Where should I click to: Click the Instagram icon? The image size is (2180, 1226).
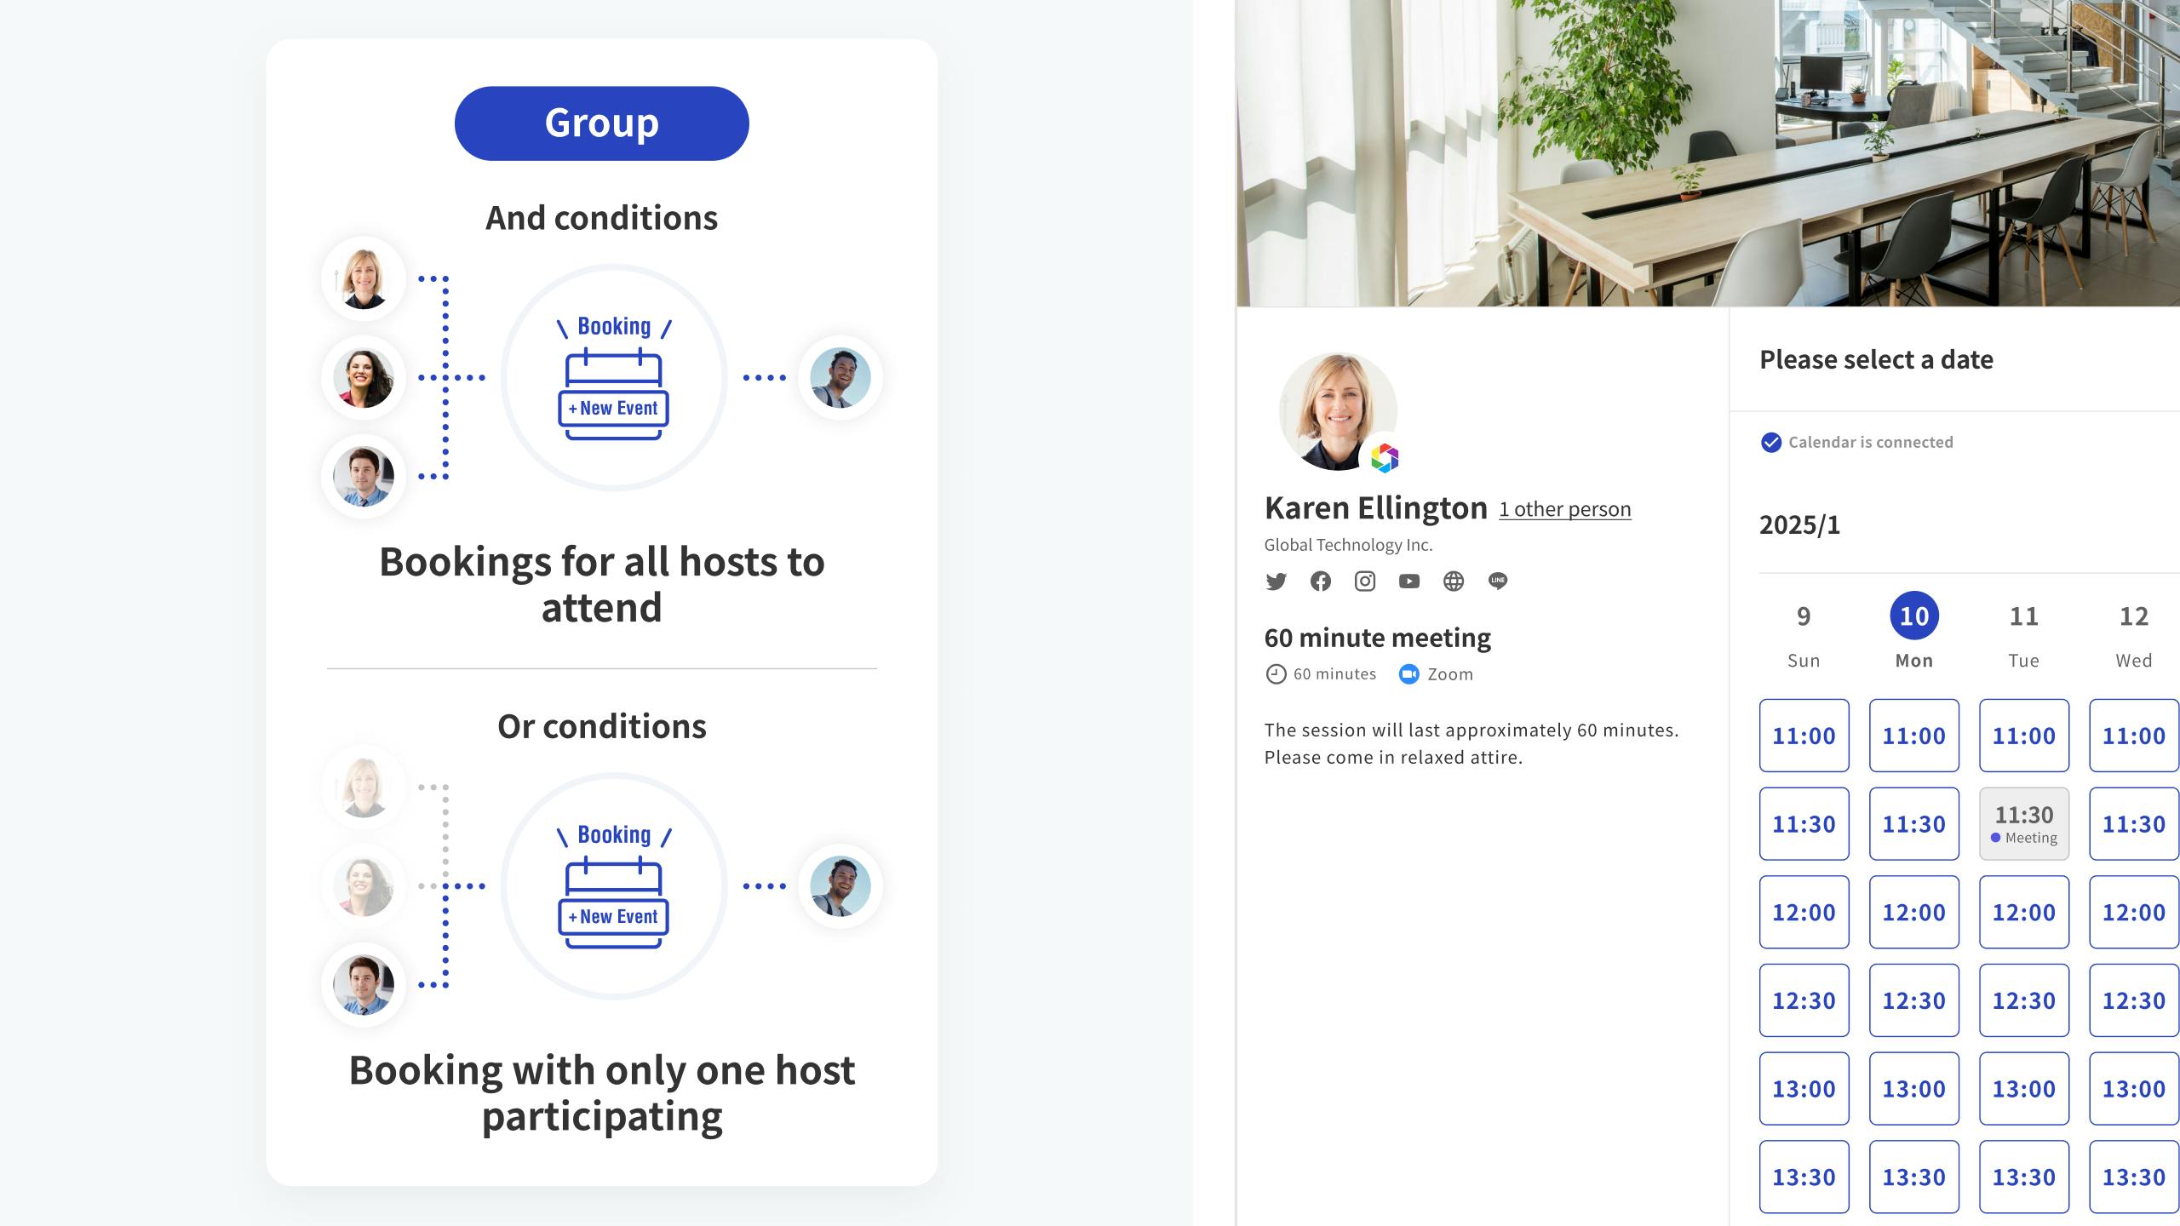1364,581
